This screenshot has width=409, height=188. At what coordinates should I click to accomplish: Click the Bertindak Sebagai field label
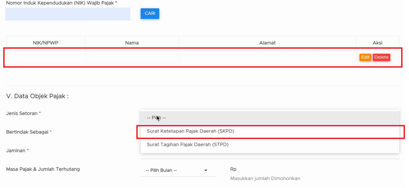[27, 132]
